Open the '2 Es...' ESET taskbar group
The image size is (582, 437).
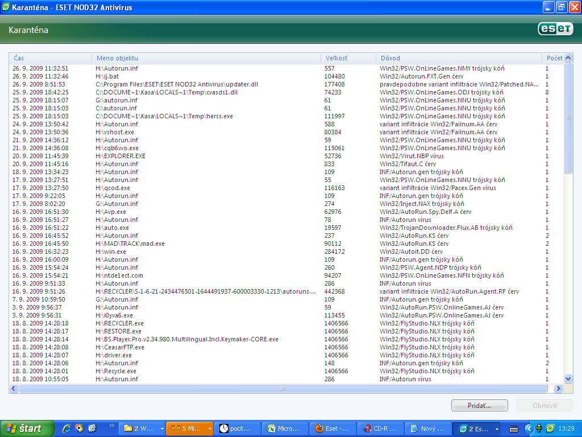point(477,429)
